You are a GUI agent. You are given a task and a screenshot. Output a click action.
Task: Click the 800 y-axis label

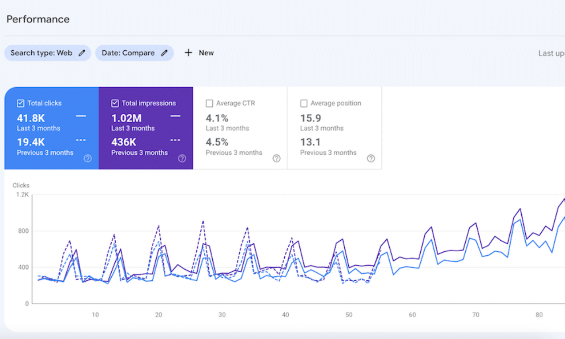[x=24, y=231]
